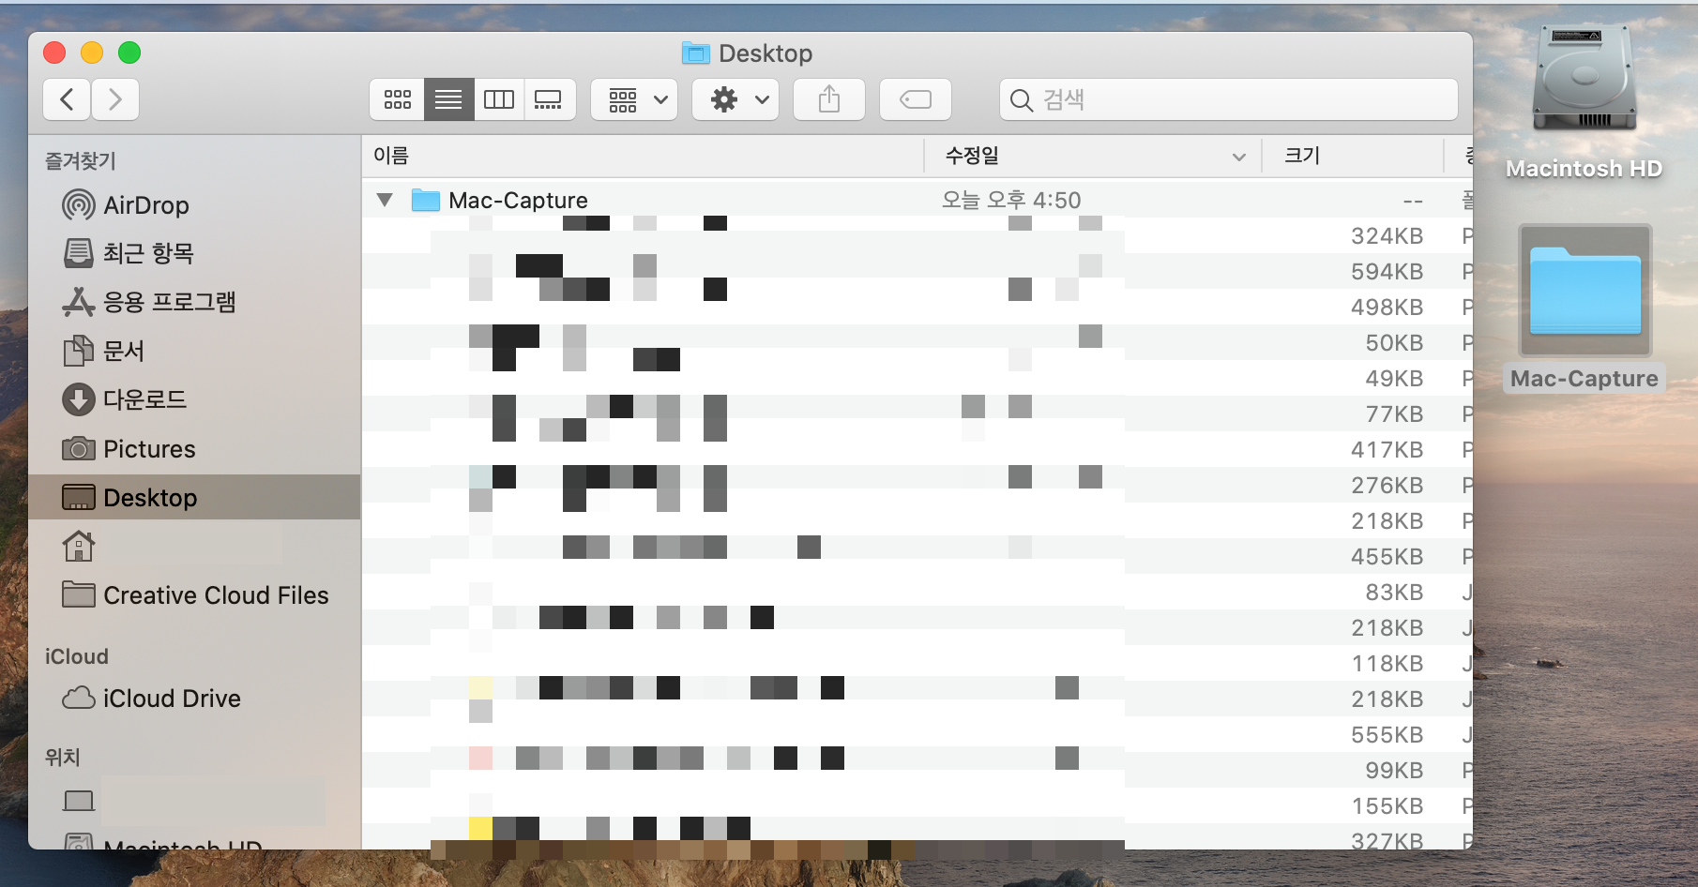
Task: Click the 오늘 오후 4:50 date cell
Action: pyautogui.click(x=1011, y=200)
